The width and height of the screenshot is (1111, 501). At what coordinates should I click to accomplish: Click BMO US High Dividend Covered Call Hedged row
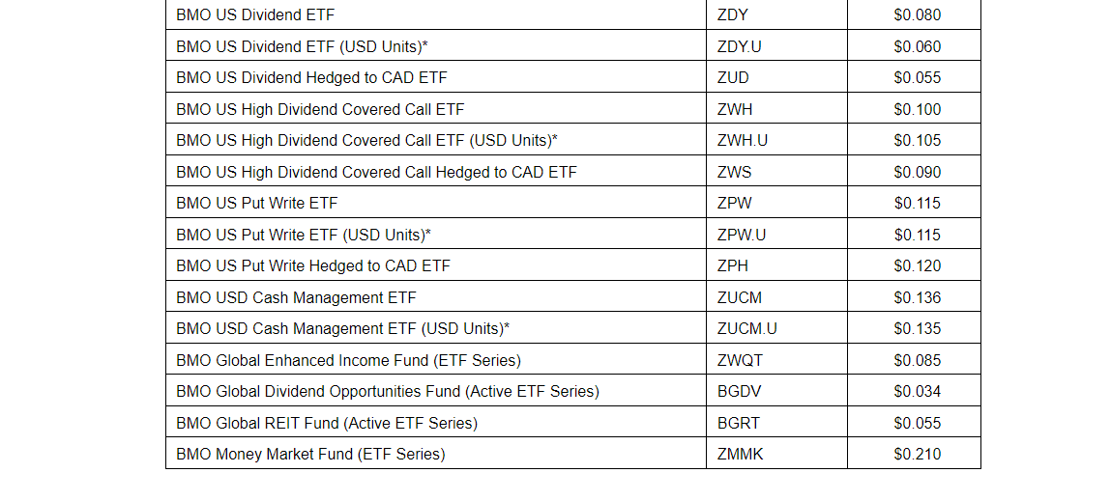[376, 172]
